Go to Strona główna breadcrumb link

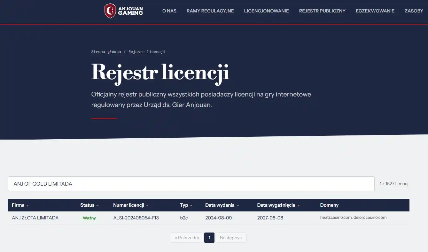[x=106, y=52]
